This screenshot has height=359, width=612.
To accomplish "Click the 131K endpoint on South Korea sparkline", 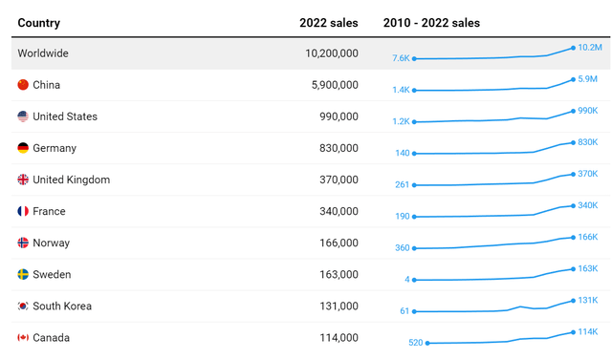I will [x=573, y=301].
